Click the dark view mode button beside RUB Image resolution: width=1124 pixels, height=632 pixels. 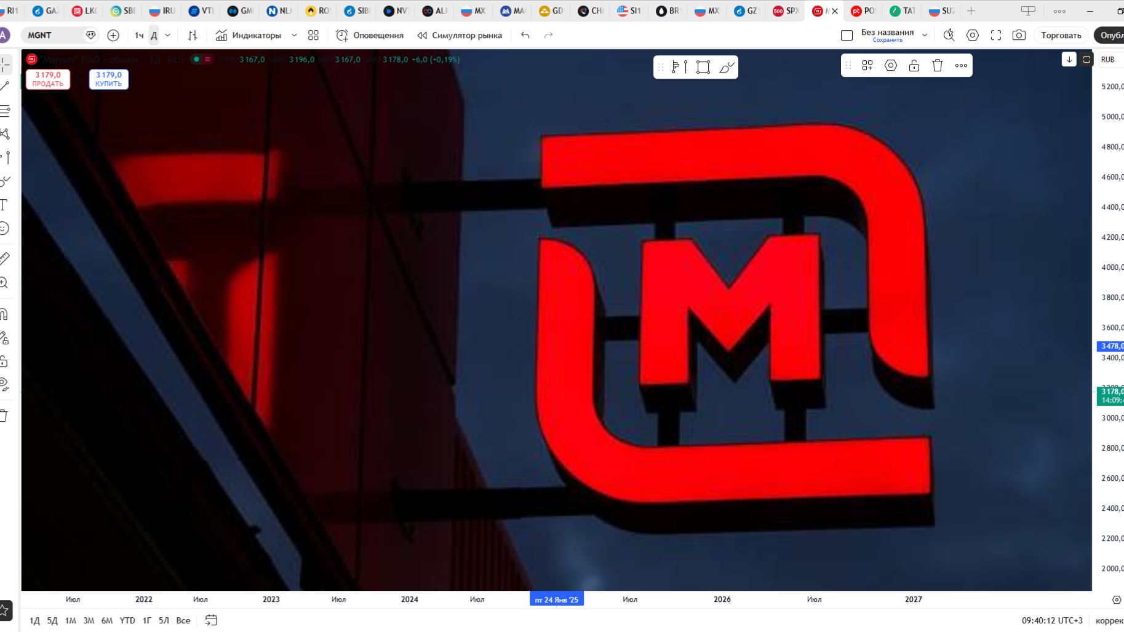[x=1086, y=59]
